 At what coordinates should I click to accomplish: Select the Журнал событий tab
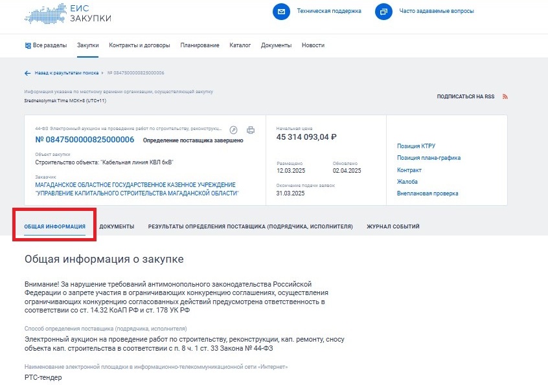pos(393,226)
